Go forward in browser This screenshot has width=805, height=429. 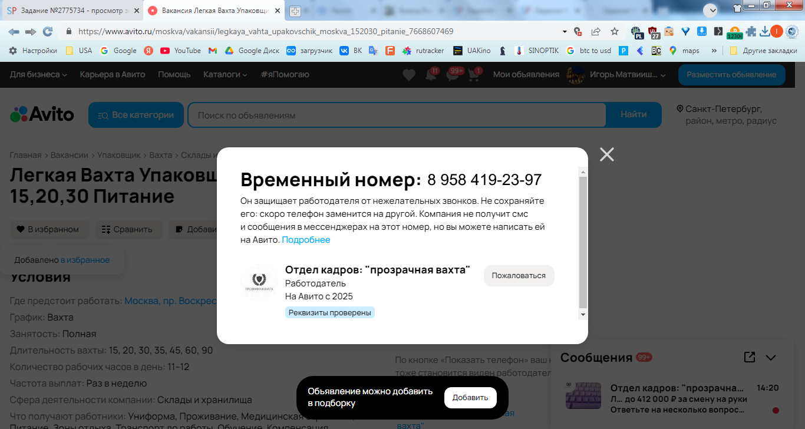click(31, 31)
